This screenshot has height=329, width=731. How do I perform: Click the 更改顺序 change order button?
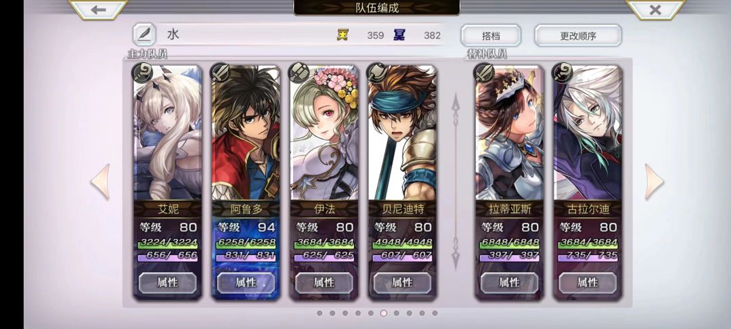[x=578, y=35]
